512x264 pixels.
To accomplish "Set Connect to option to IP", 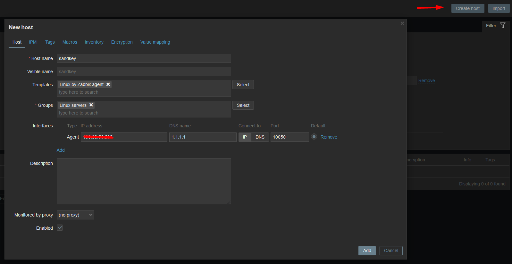I will click(x=245, y=137).
